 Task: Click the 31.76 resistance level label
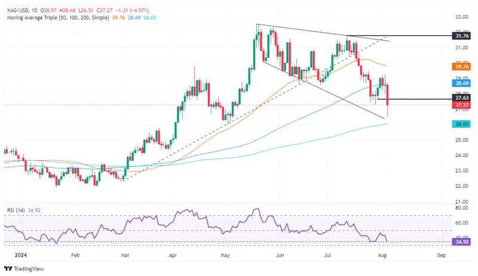click(461, 36)
